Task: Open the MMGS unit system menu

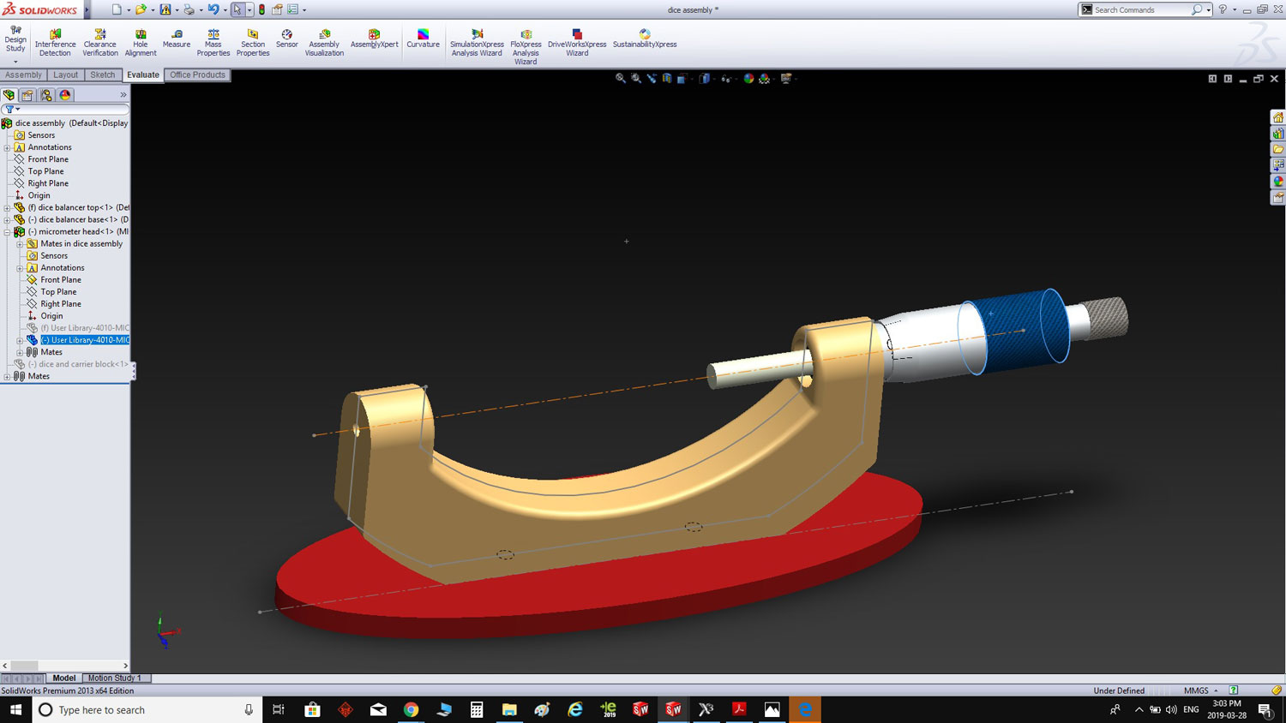Action: (x=1200, y=690)
